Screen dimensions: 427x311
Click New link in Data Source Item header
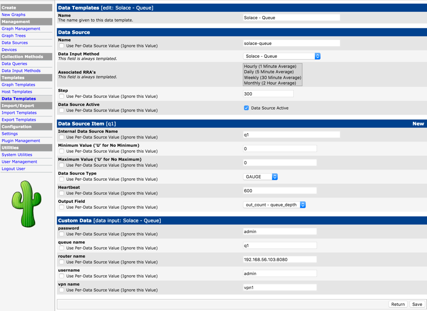click(418, 124)
